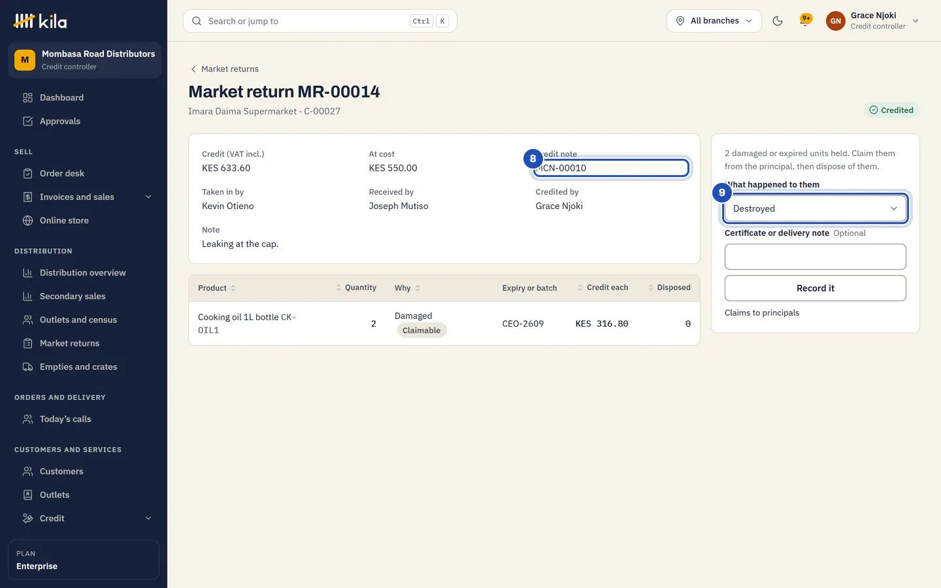Click the Today's calls people icon
Screen dimensions: 941x588
(27, 419)
